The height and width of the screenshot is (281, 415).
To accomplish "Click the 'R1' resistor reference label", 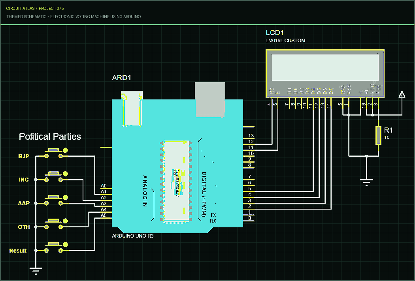I will pos(388,130).
